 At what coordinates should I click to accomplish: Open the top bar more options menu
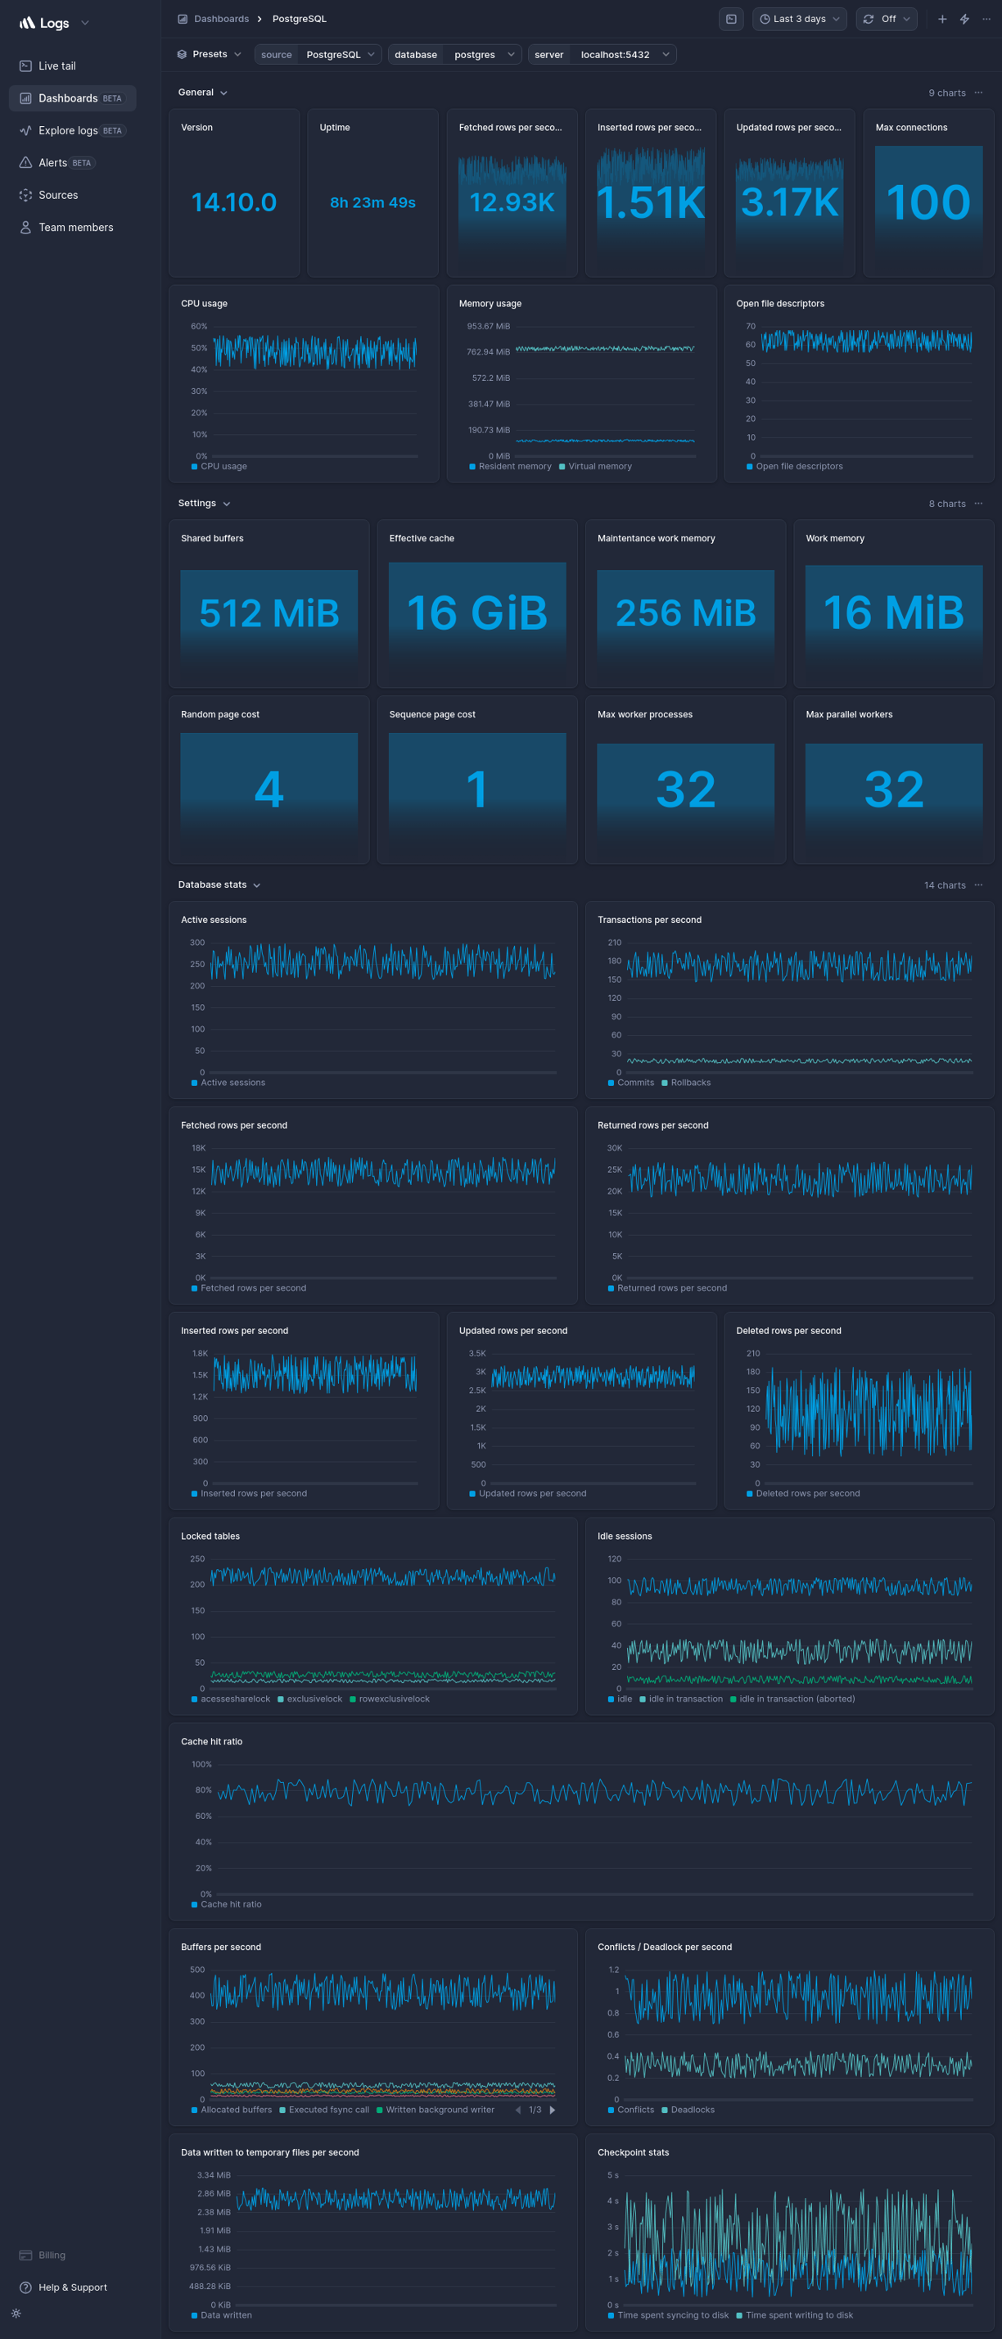coord(986,19)
